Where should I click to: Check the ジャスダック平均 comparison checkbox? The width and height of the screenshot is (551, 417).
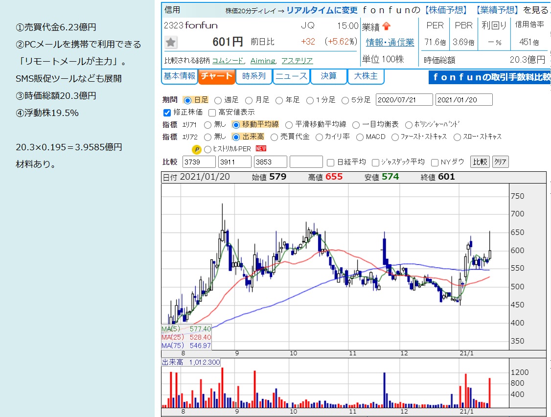point(375,162)
